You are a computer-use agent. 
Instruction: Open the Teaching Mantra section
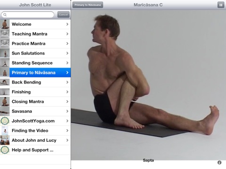pos(35,34)
